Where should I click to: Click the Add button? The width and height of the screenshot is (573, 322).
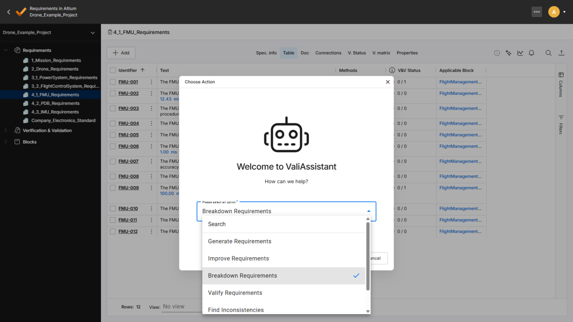(121, 53)
